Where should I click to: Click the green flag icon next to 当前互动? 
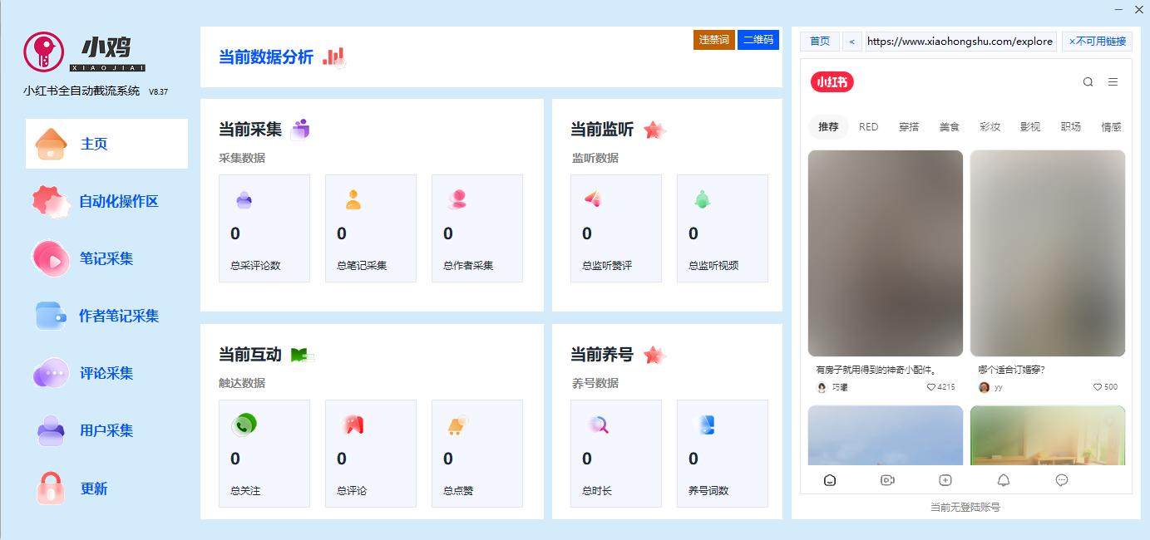tap(300, 355)
